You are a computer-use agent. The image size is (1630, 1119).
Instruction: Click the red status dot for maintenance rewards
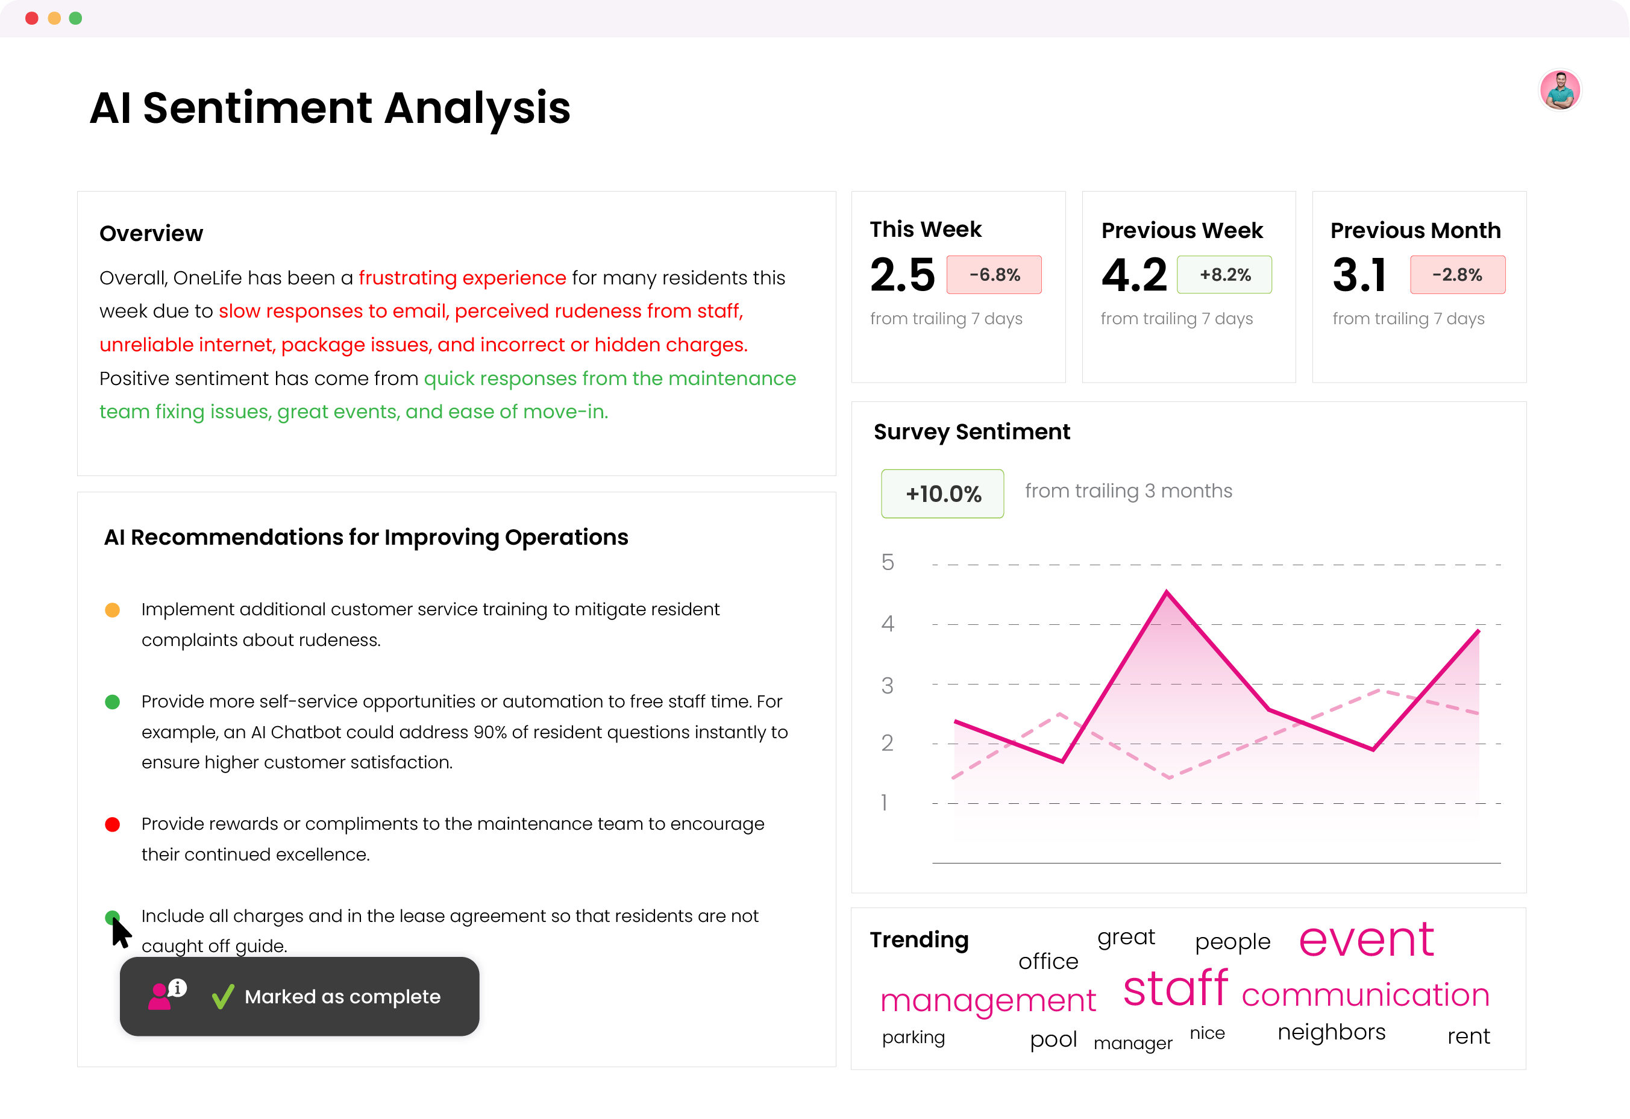click(112, 824)
